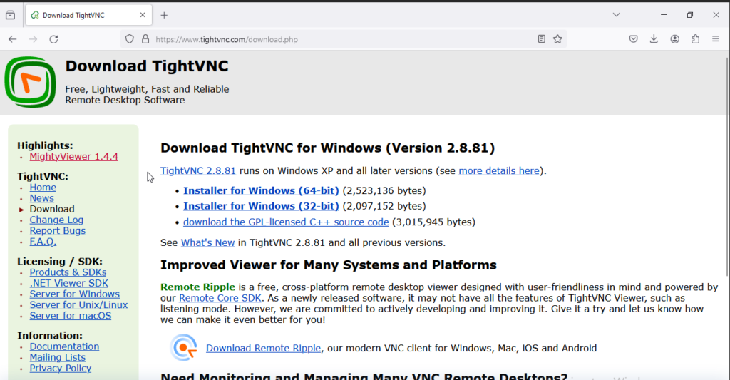Open a new browser tab
This screenshot has height=380, width=730.
coord(164,15)
